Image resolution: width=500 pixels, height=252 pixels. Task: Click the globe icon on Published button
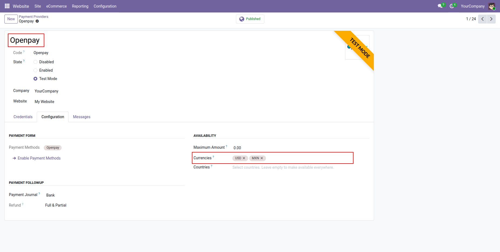pos(242,19)
